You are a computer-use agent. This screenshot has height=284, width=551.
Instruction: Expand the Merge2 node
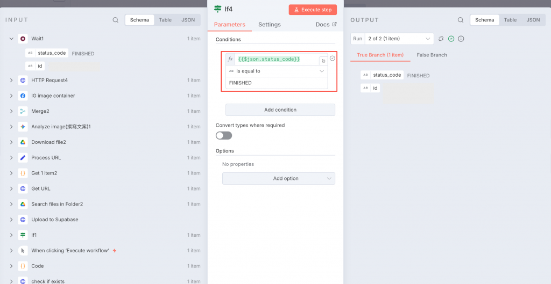(11, 111)
